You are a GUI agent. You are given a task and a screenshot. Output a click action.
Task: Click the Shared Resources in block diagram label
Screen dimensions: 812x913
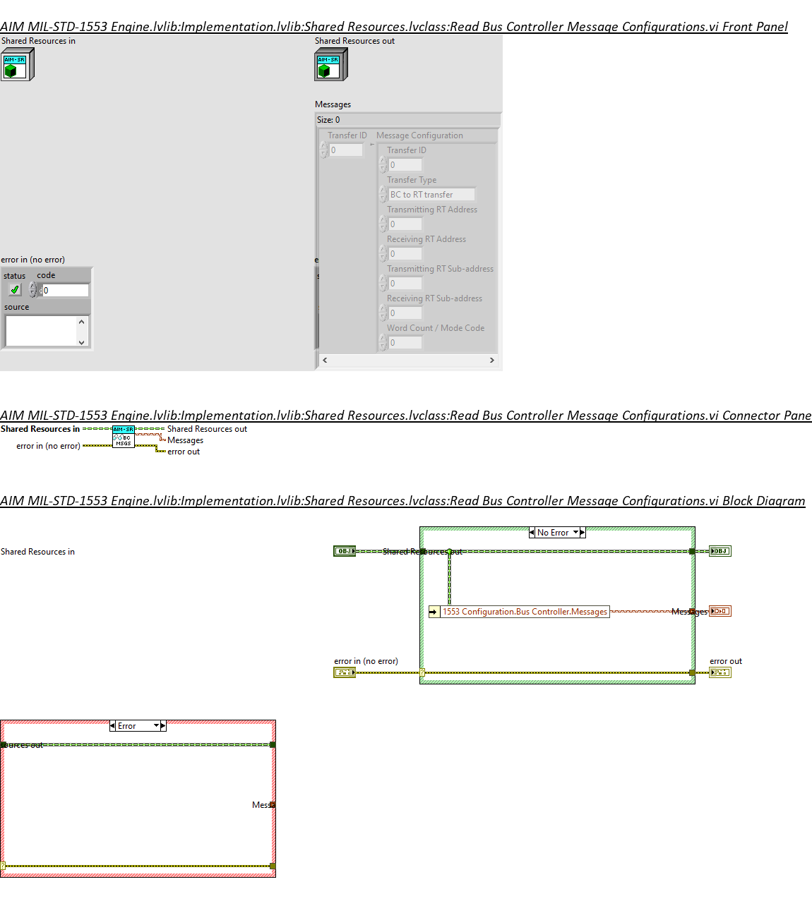pyautogui.click(x=37, y=552)
